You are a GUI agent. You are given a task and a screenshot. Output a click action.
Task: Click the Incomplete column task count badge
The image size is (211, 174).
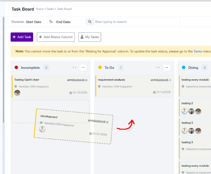coord(46,68)
